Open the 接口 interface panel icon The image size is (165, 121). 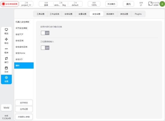click(6, 58)
